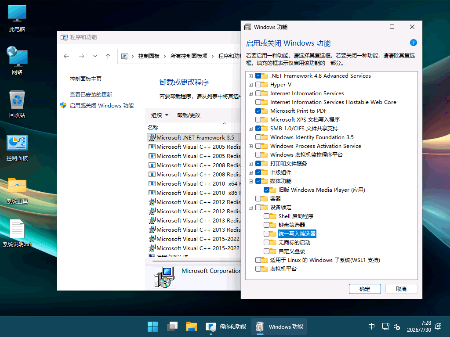Uncheck 旧版 Windows Media Player (应用)

point(267,190)
